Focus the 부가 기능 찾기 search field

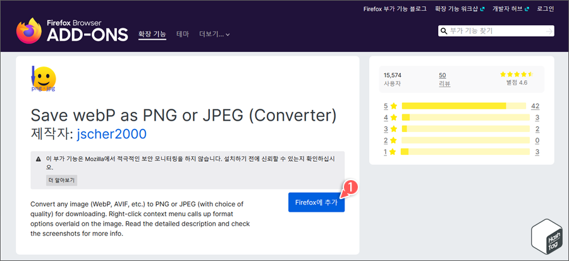click(496, 31)
